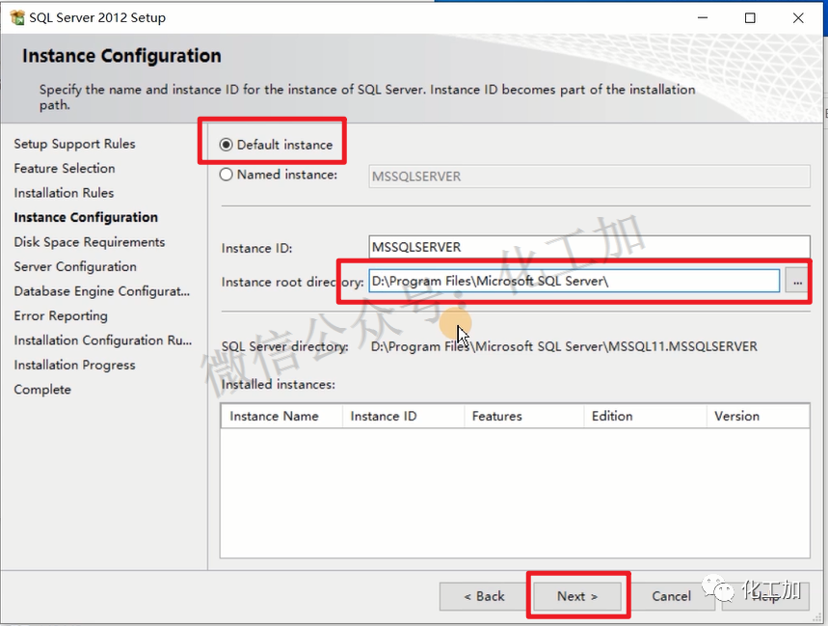Close the SQL Server 2012 Setup window
The width and height of the screenshot is (828, 626).
798,17
